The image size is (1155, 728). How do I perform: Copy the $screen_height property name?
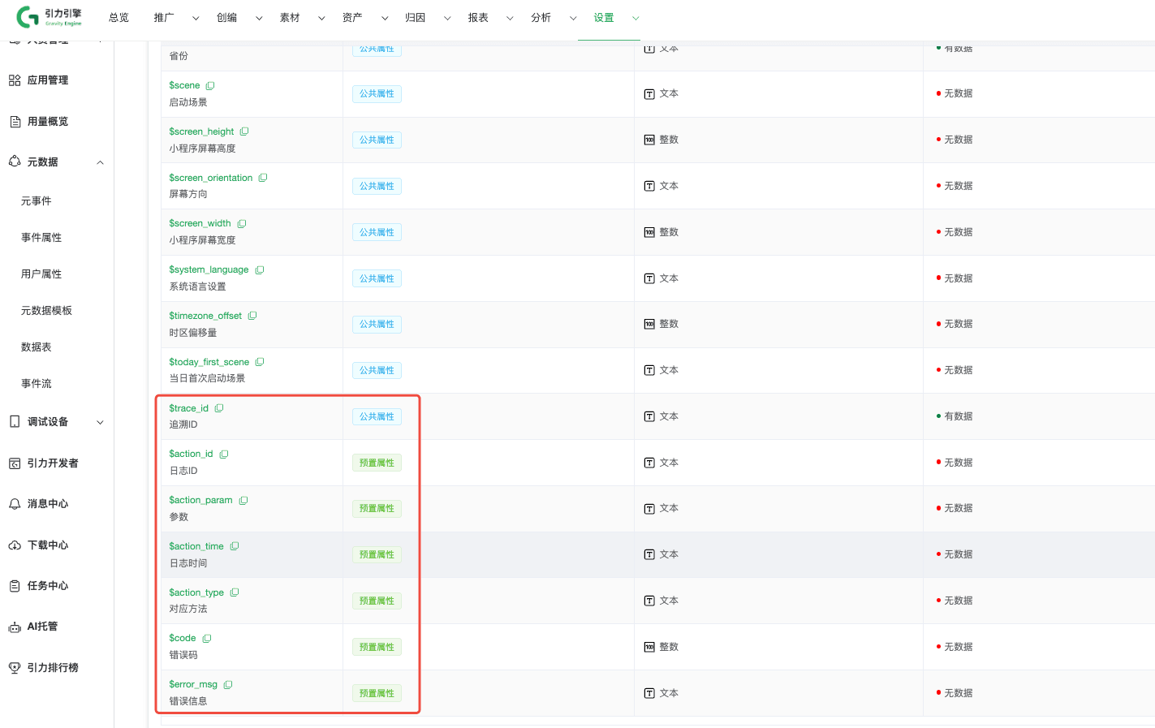click(x=244, y=131)
